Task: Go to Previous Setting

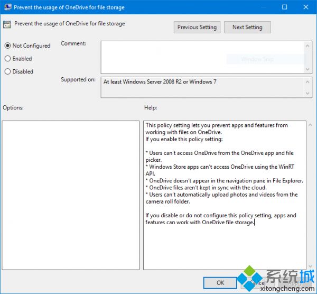Action: tap(197, 27)
